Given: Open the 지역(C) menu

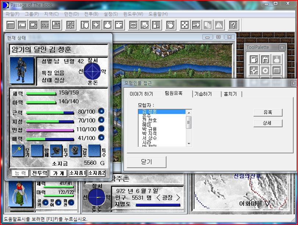Looking at the screenshot, I should 51,14.
